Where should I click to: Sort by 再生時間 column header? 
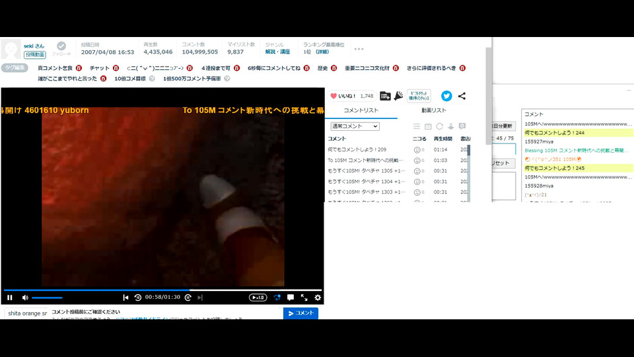pyautogui.click(x=442, y=139)
